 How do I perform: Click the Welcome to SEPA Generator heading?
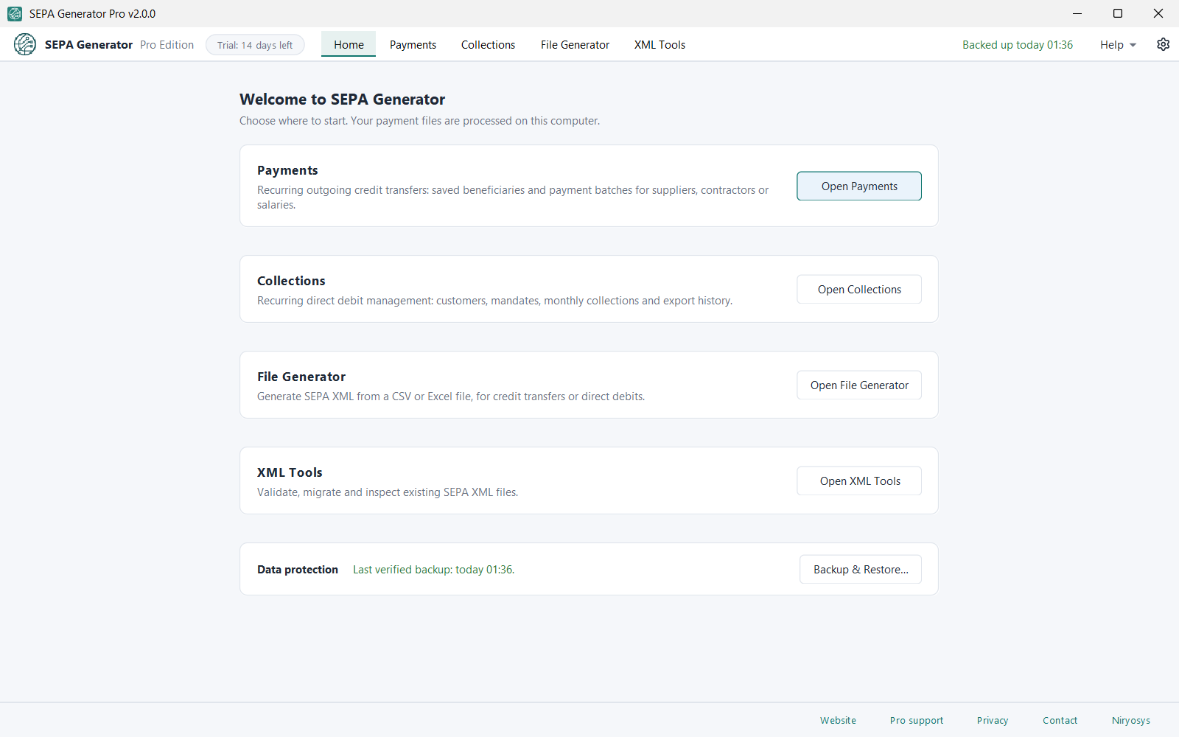[342, 99]
